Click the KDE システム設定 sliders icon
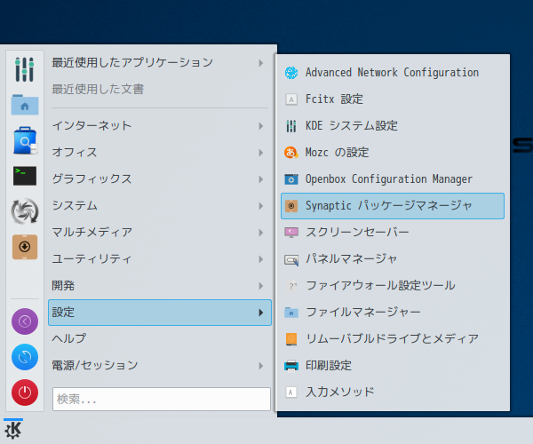This screenshot has height=444, width=533. (291, 126)
